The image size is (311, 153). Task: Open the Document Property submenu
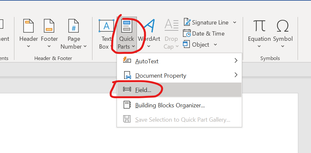tap(236, 75)
